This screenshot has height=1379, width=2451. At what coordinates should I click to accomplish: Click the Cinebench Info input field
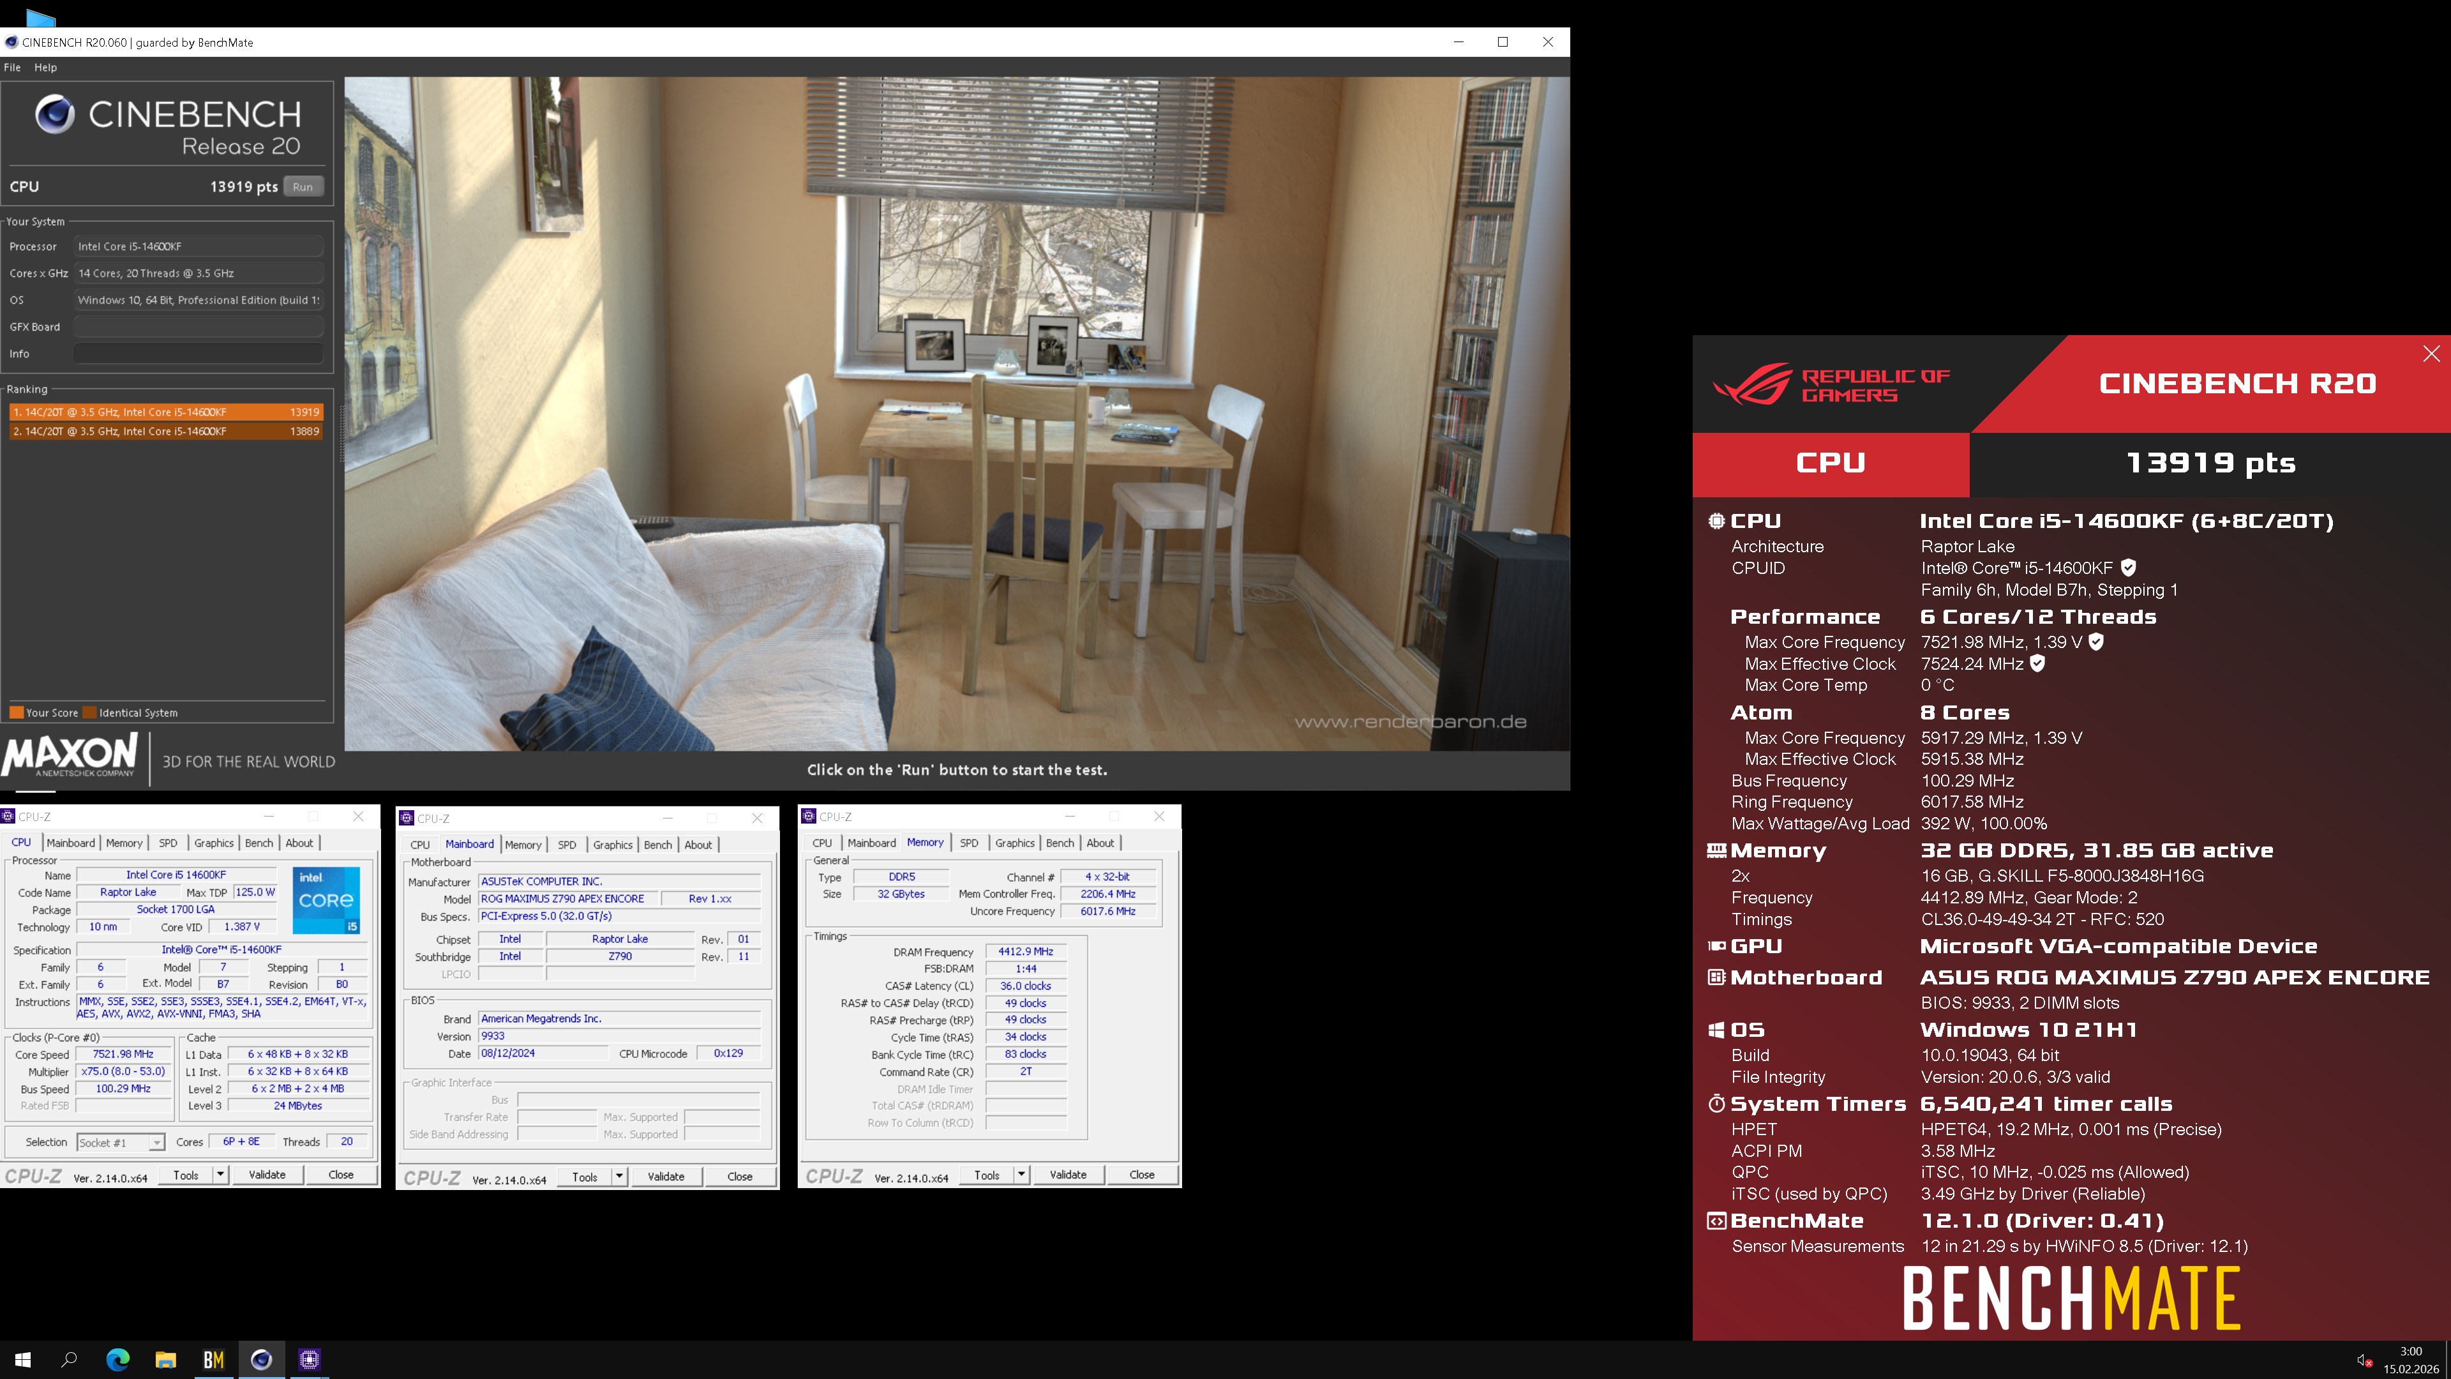pyautogui.click(x=199, y=353)
